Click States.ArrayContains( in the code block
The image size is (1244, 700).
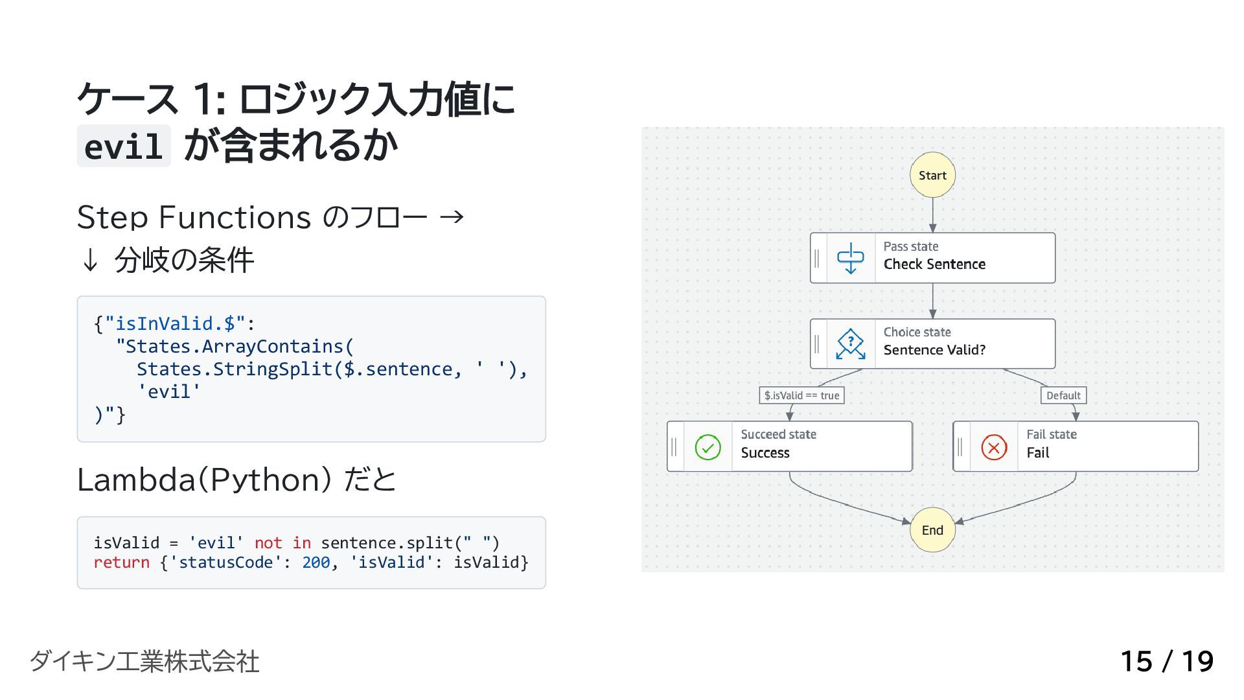point(235,347)
